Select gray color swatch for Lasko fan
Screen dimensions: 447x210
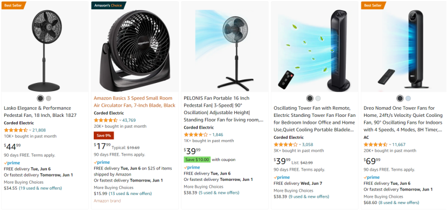48,99
